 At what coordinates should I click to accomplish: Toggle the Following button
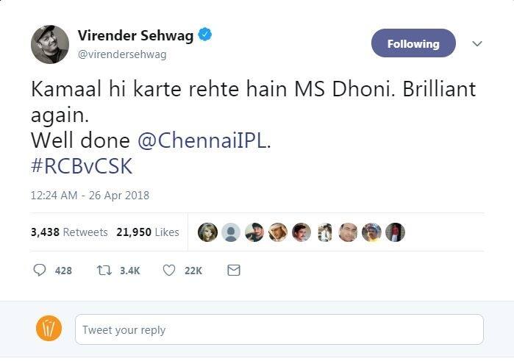click(413, 43)
